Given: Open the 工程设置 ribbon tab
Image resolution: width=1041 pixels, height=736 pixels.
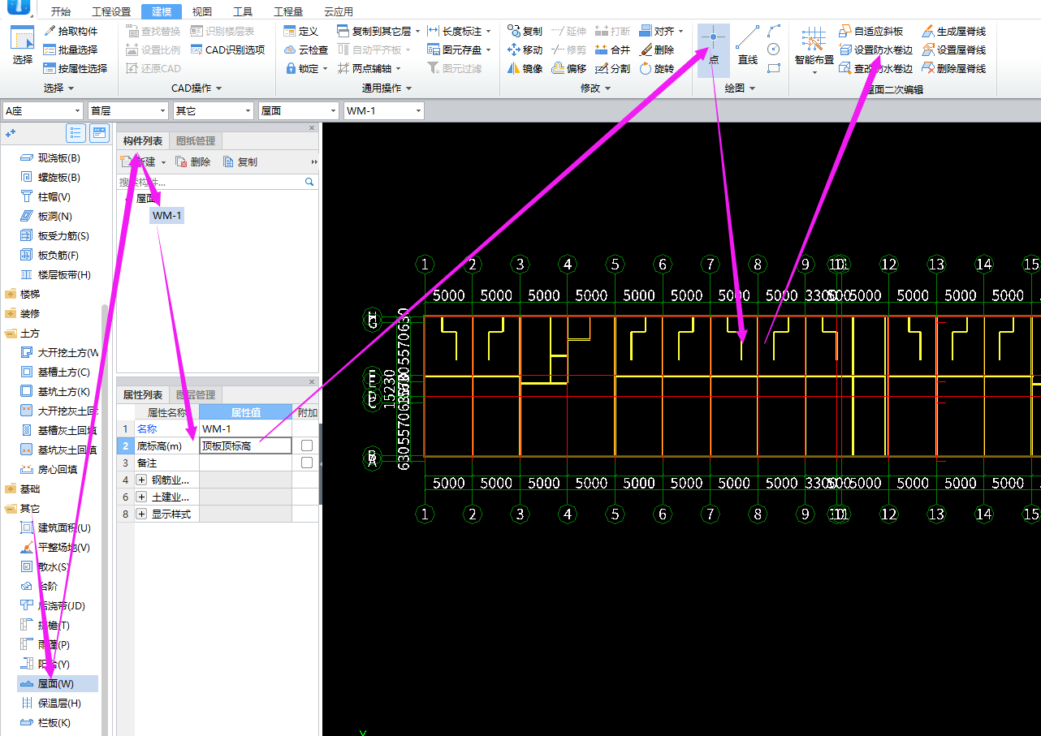Looking at the screenshot, I should click(x=111, y=11).
